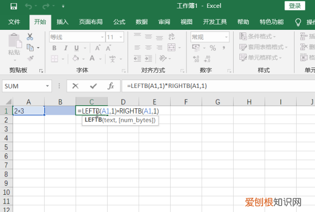
Task: Click the Bottom Align icon
Action: (160, 37)
